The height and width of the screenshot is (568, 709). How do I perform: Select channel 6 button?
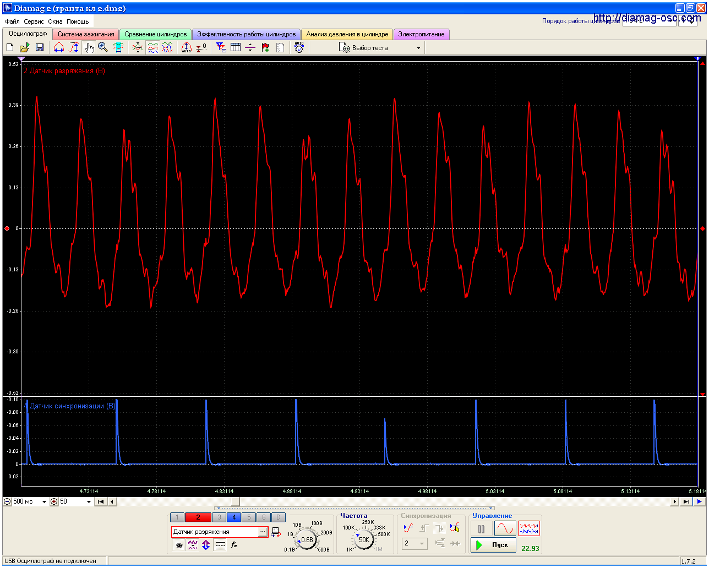click(264, 517)
